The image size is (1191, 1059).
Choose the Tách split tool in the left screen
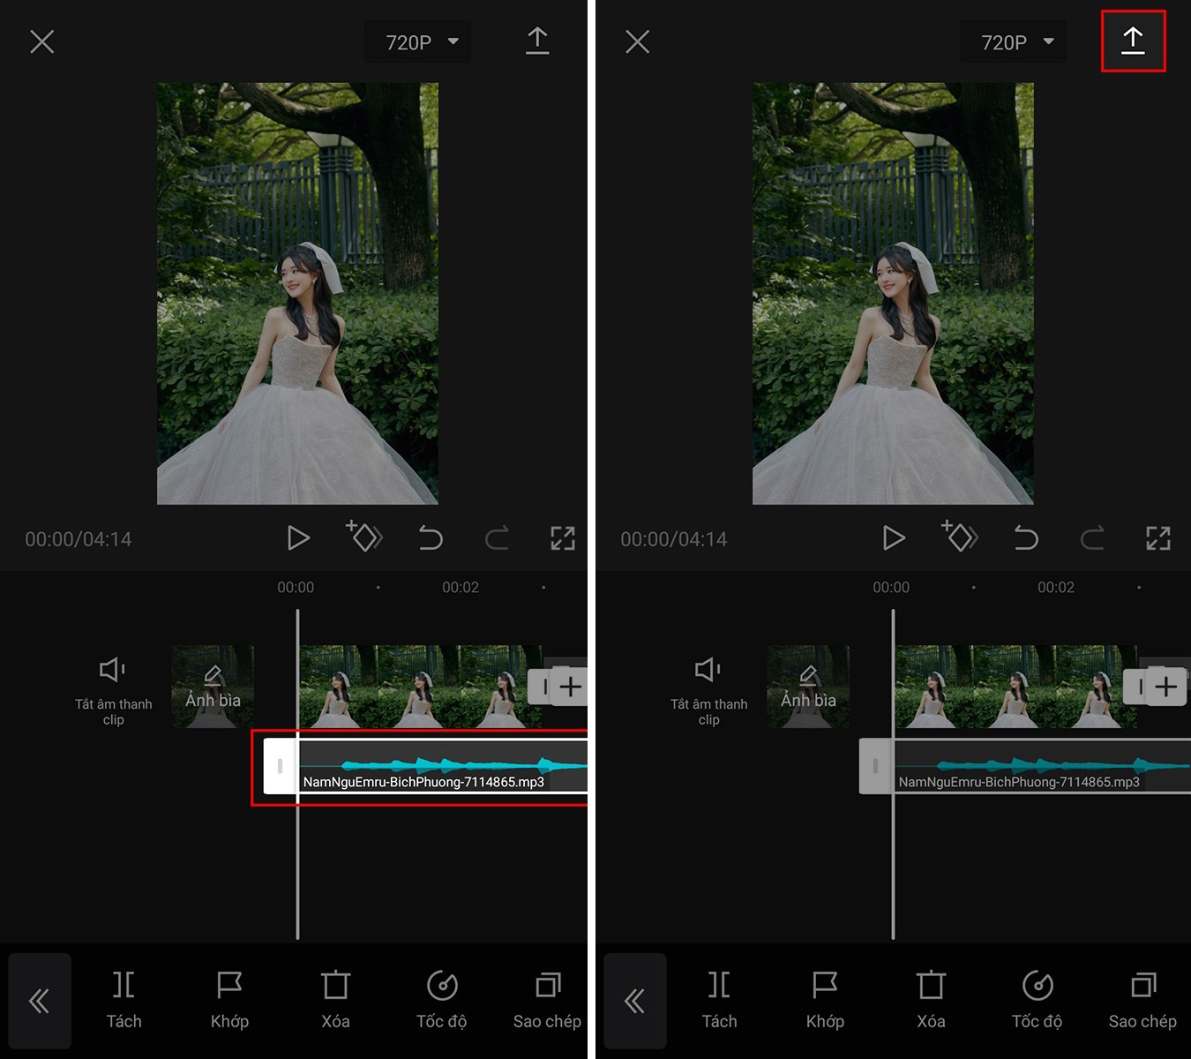click(x=124, y=1001)
